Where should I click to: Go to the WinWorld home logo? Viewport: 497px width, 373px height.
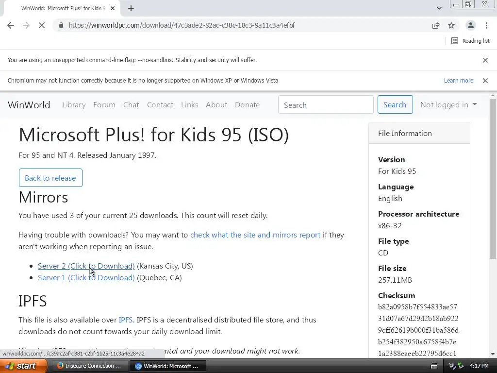pyautogui.click(x=29, y=105)
